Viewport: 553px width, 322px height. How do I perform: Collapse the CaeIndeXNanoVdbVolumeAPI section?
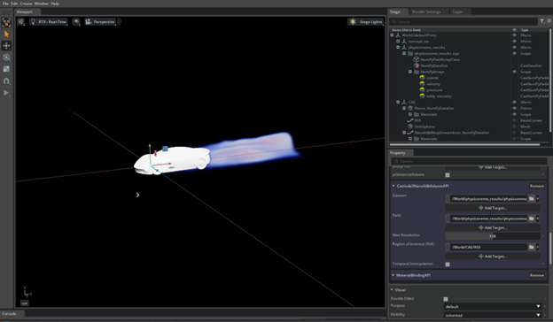click(393, 186)
